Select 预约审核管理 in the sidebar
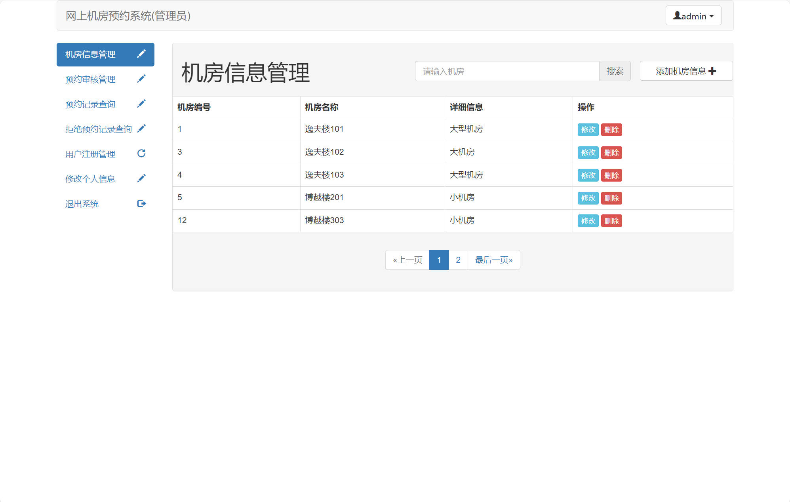790x502 pixels. point(90,79)
